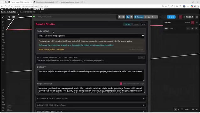Open the graph dropdown beside the canvas icon
Screen dimensions: 200x113
point(14,17)
